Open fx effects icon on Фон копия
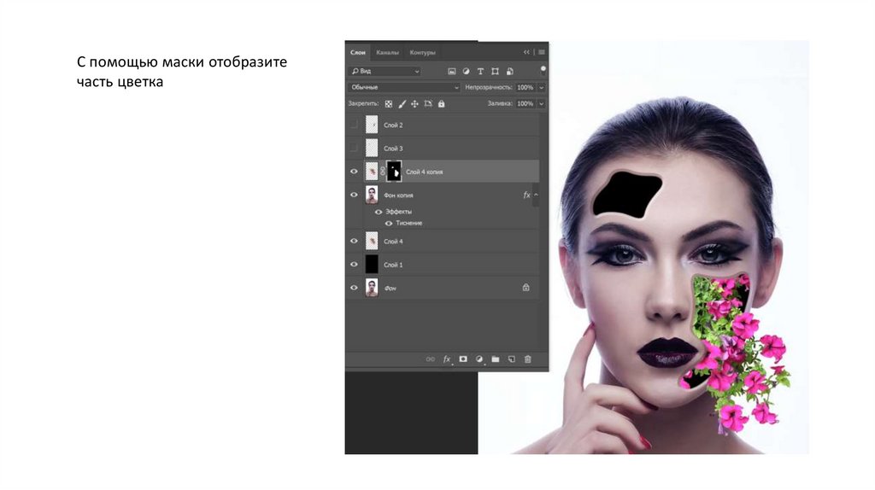 point(526,195)
